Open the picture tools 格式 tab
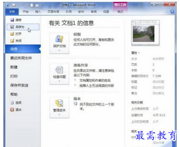 pos(120,12)
